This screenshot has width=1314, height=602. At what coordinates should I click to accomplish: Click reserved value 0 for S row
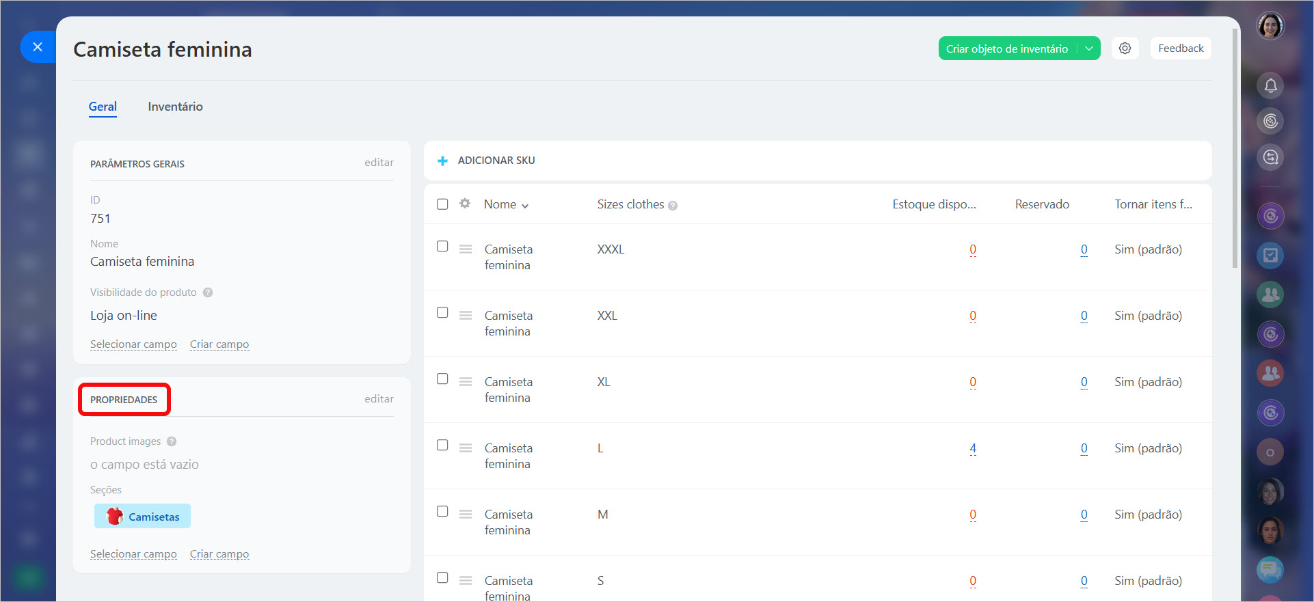(x=1084, y=581)
